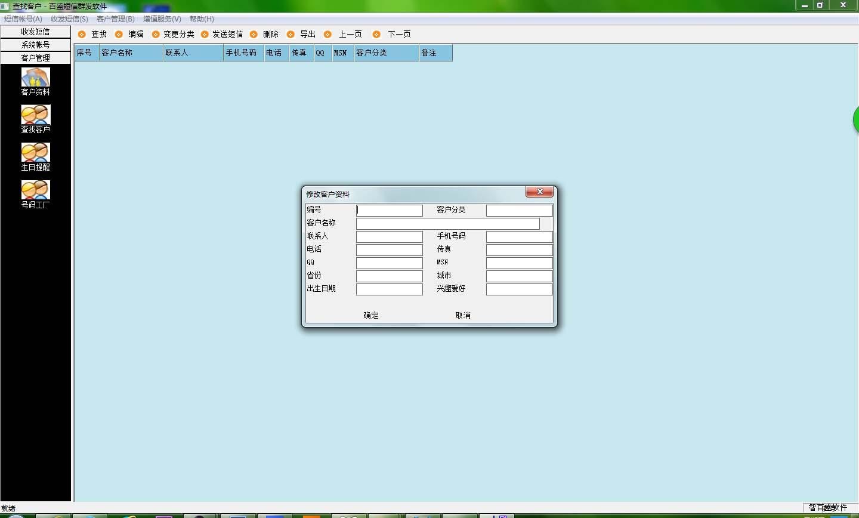Go to 上一页 in the toolbar
The height and width of the screenshot is (518, 859).
tap(343, 34)
